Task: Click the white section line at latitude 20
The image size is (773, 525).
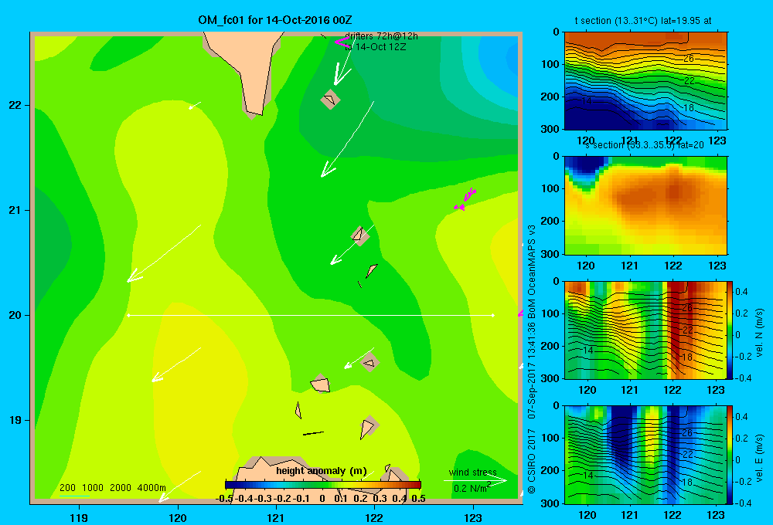Action: (311, 315)
